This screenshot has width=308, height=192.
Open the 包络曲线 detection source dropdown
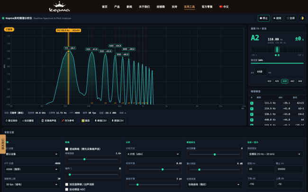click(215, 184)
